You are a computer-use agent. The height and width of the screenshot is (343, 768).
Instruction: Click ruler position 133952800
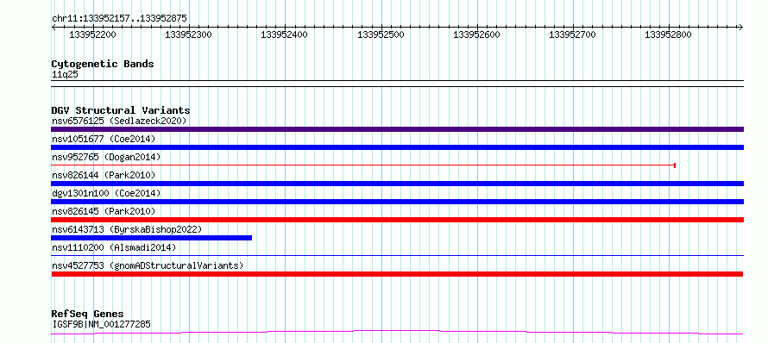(668, 34)
